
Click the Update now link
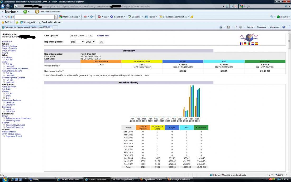(103, 36)
